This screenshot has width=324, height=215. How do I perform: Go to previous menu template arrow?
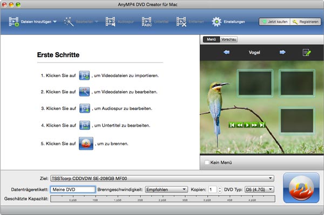[x=226, y=52]
